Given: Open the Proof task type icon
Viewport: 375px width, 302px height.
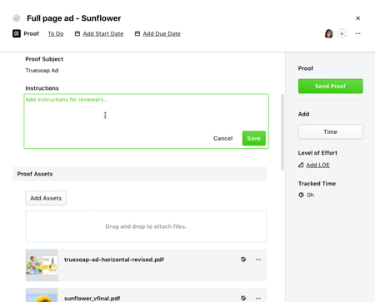Looking at the screenshot, I should 17,33.
